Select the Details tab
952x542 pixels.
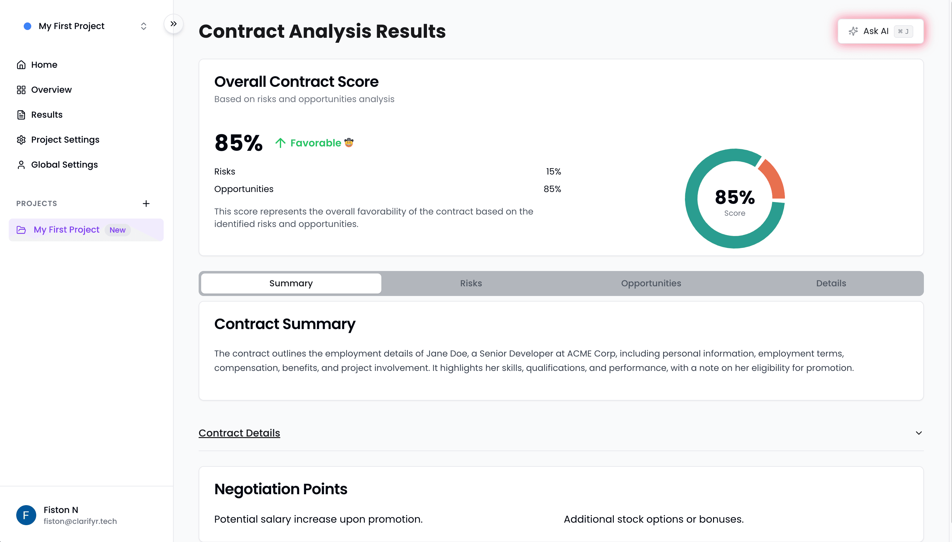pyautogui.click(x=831, y=283)
